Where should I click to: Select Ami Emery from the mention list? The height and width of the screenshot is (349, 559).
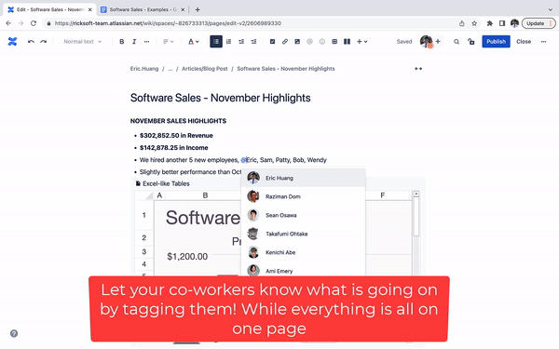pyautogui.click(x=303, y=271)
